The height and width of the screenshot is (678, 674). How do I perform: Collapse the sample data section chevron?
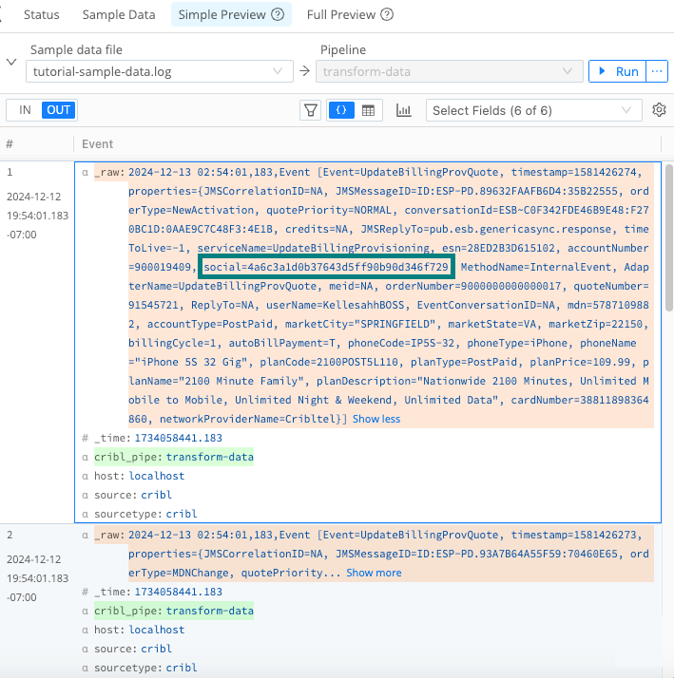click(11, 62)
